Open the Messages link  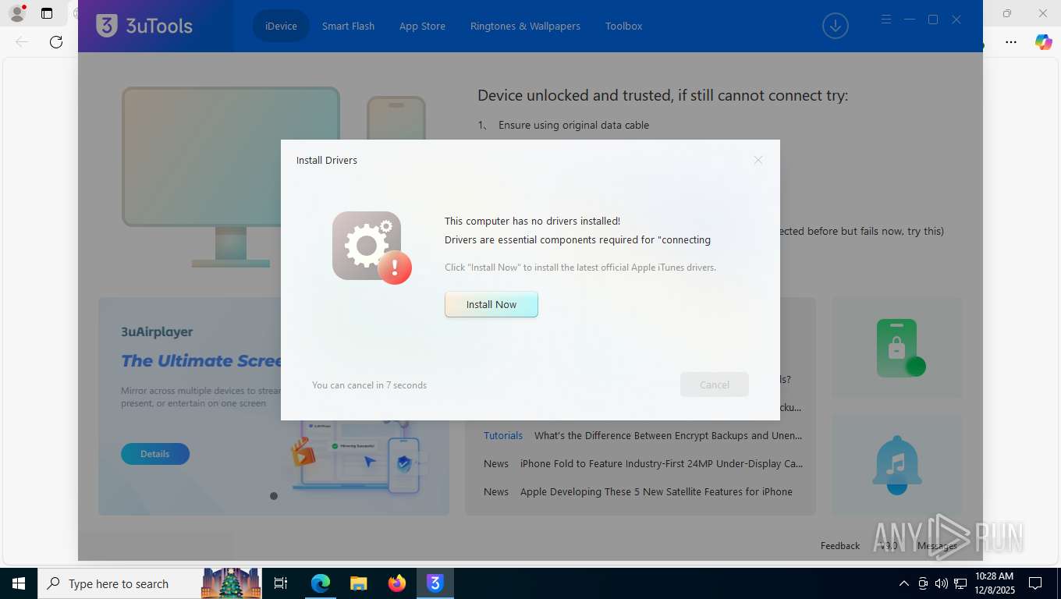tap(937, 546)
